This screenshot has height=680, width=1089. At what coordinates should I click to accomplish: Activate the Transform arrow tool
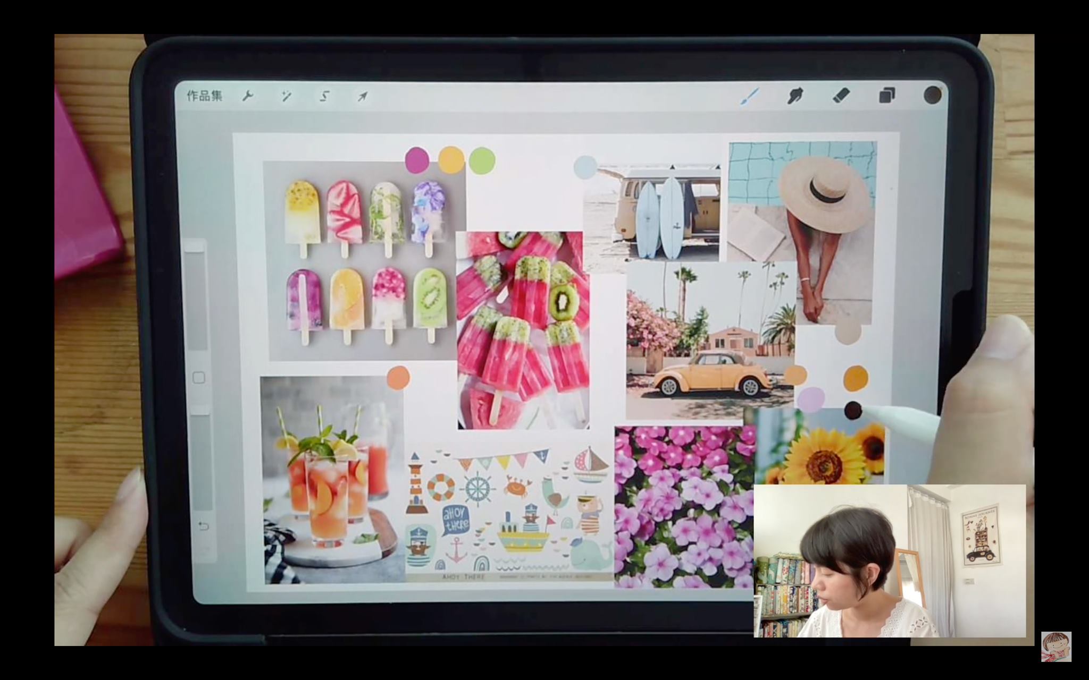pos(362,96)
